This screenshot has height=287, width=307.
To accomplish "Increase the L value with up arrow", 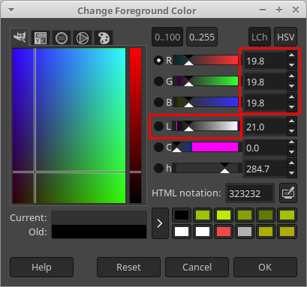I will pos(291,121).
